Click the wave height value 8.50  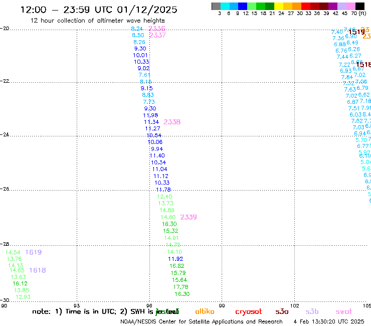point(138,35)
